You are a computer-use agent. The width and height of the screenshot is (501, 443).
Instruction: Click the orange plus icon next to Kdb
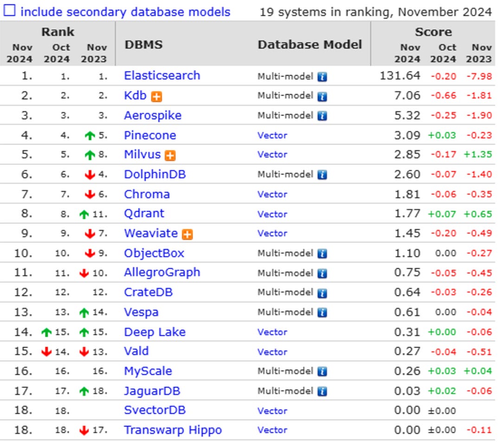[157, 97]
